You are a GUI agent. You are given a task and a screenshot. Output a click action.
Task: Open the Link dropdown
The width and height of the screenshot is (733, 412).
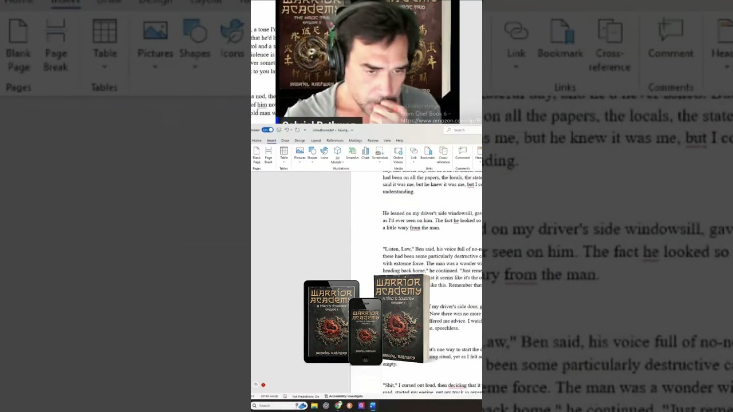coord(413,162)
